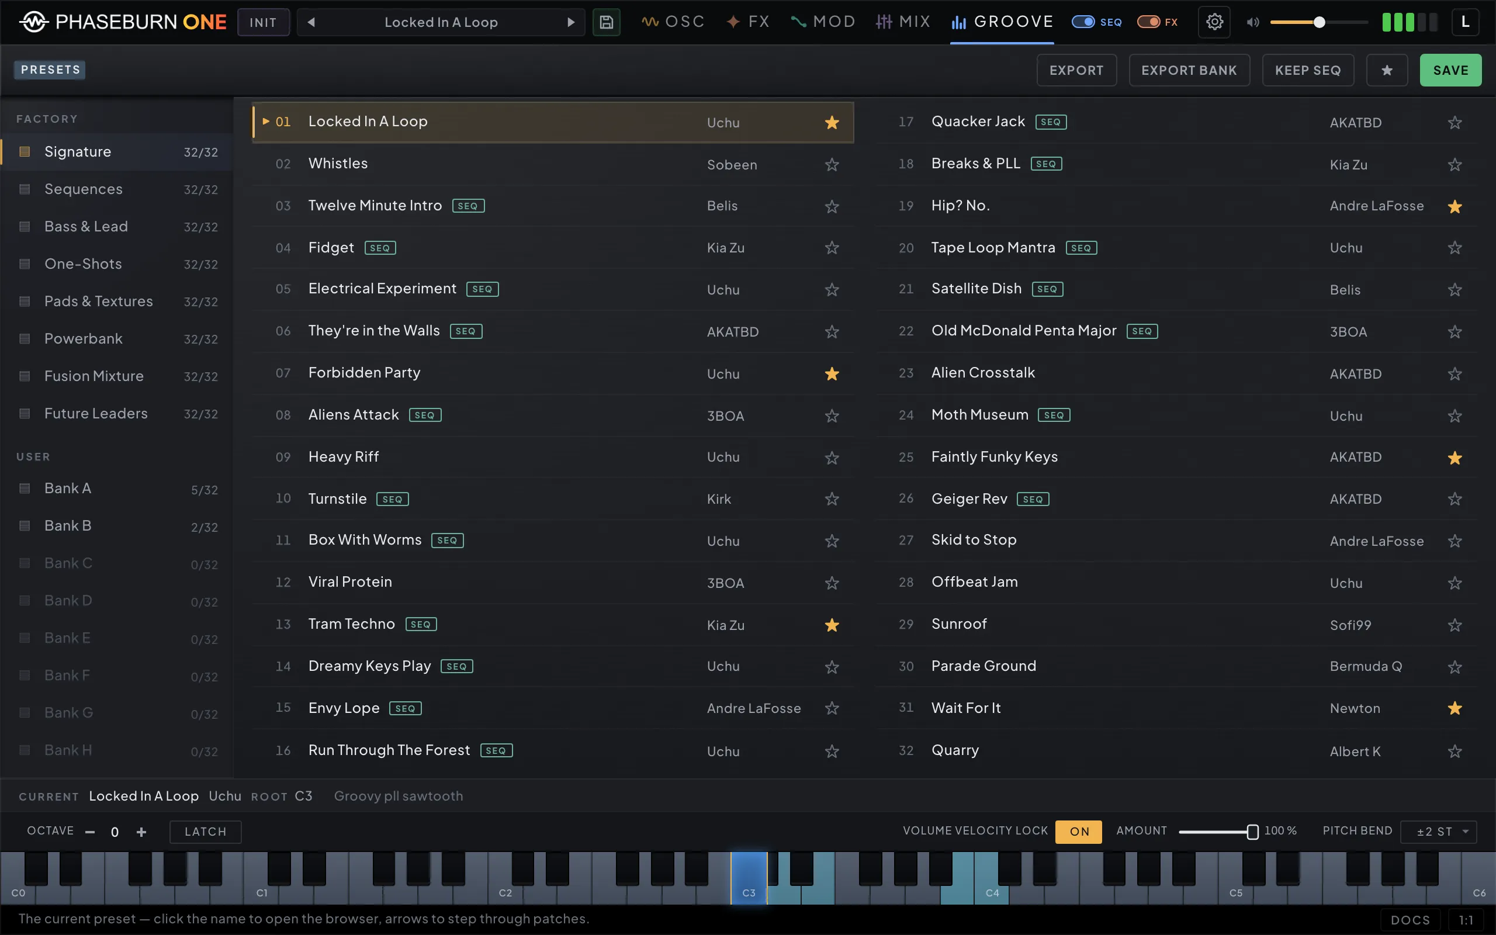The image size is (1496, 935).
Task: Enable the LATCH button
Action: (x=205, y=831)
